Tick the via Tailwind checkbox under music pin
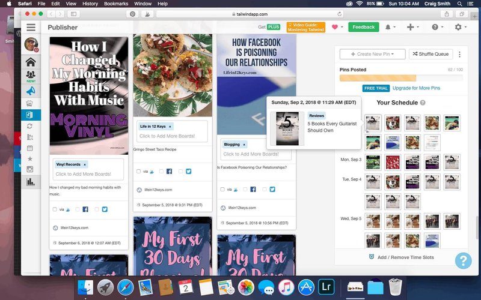Viewport: 481px width, 300px height. [55, 209]
